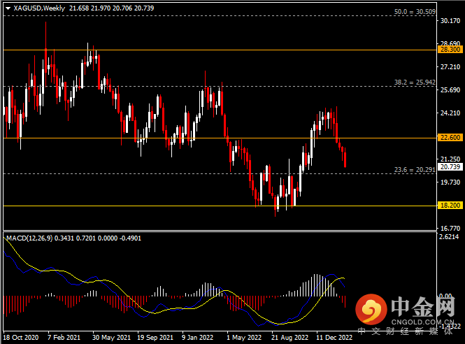Click the orange 28.300 price level tag
Image resolution: width=465 pixels, height=344 pixels.
pos(448,50)
